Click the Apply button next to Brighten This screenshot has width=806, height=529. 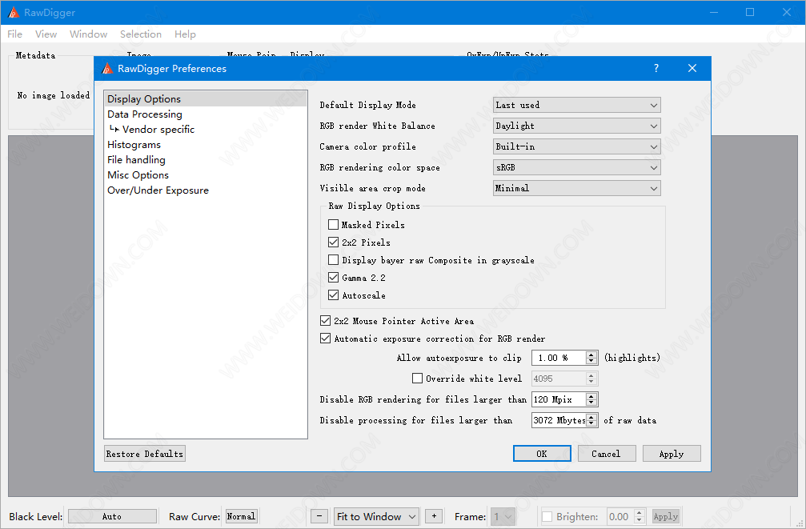(x=666, y=516)
